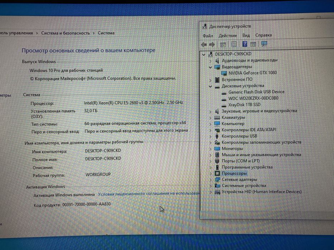
Task: Click the icon beside Мониторы category
Action: pyautogui.click(x=217, y=148)
